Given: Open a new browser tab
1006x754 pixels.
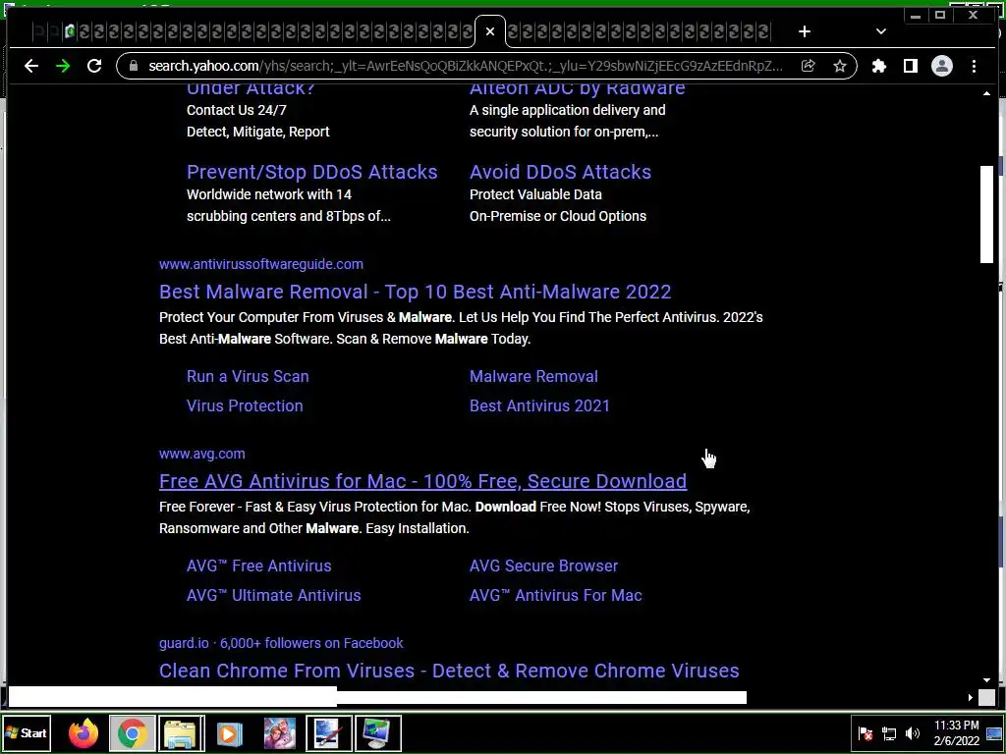Looking at the screenshot, I should (x=805, y=31).
